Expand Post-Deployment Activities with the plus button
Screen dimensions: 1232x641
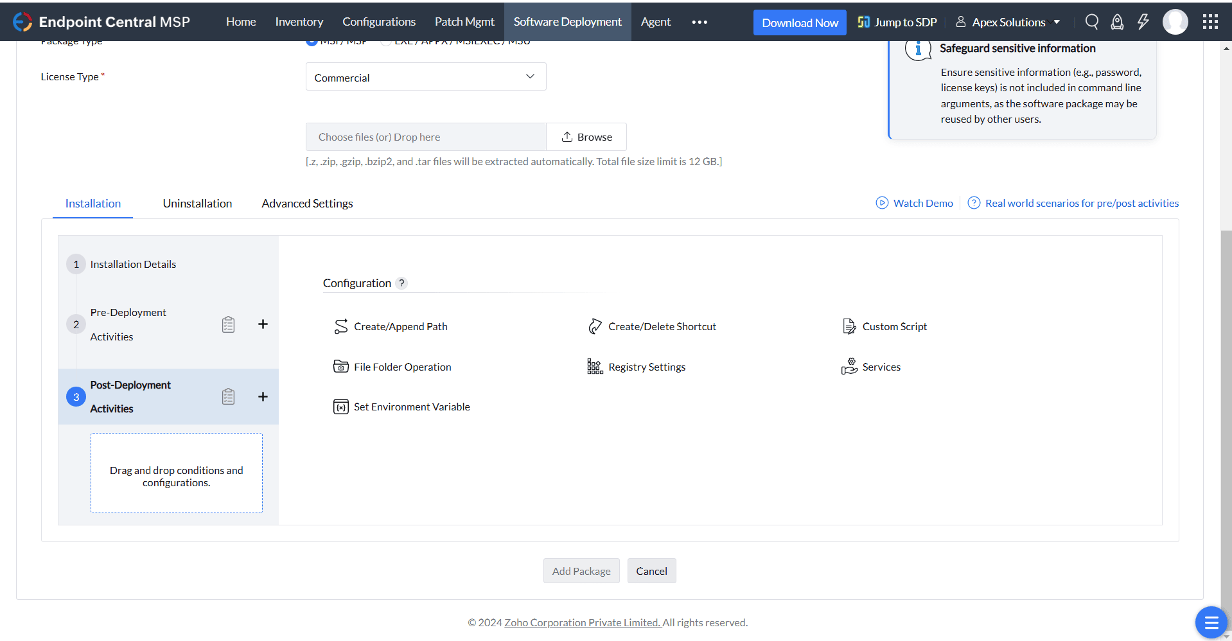pyautogui.click(x=263, y=396)
